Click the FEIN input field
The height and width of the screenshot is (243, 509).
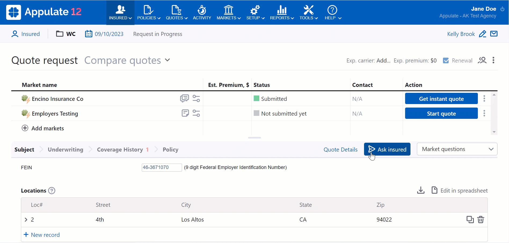click(162, 167)
